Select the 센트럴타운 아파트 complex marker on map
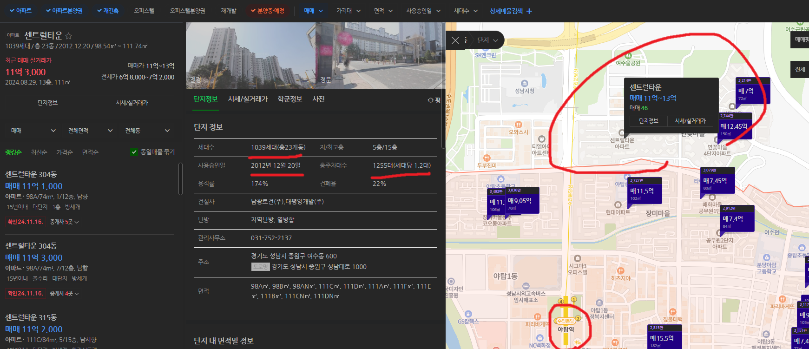This screenshot has width=809, height=349. (x=621, y=133)
